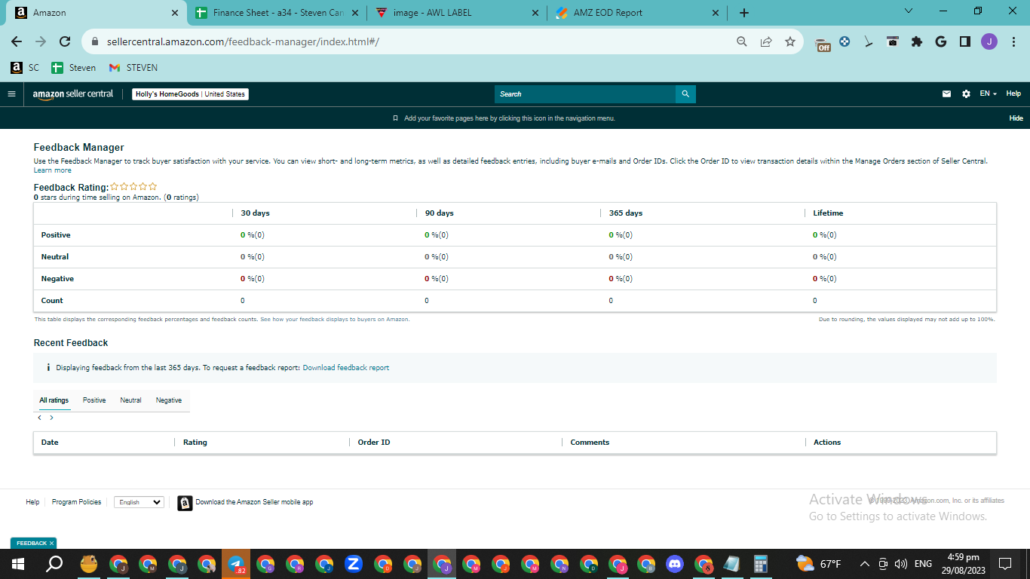Open the messages envelope icon

tap(946, 94)
